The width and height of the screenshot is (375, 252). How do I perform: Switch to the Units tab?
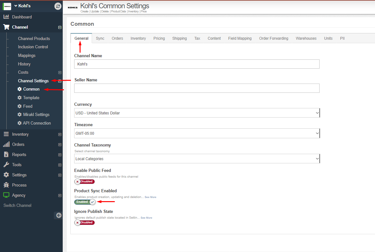328,38
